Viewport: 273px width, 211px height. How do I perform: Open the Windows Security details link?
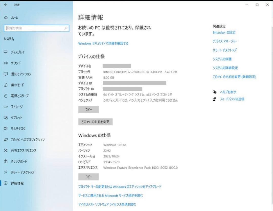tap(103, 43)
